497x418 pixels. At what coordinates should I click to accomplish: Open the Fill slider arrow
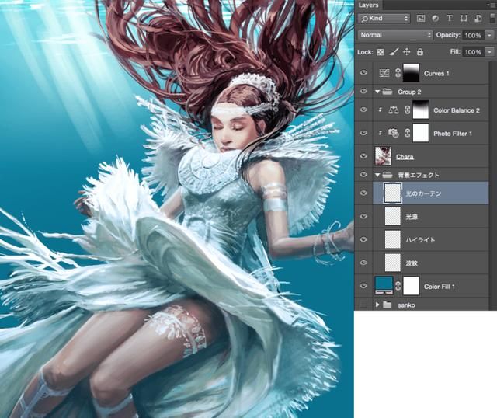(490, 52)
